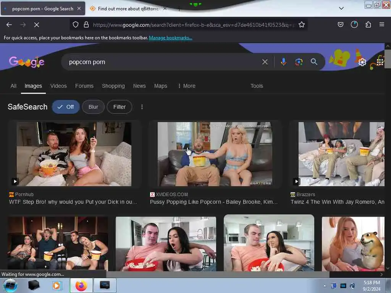This screenshot has width=391, height=293.
Task: Switch to the qBittorrent info tab
Action: pyautogui.click(x=128, y=8)
